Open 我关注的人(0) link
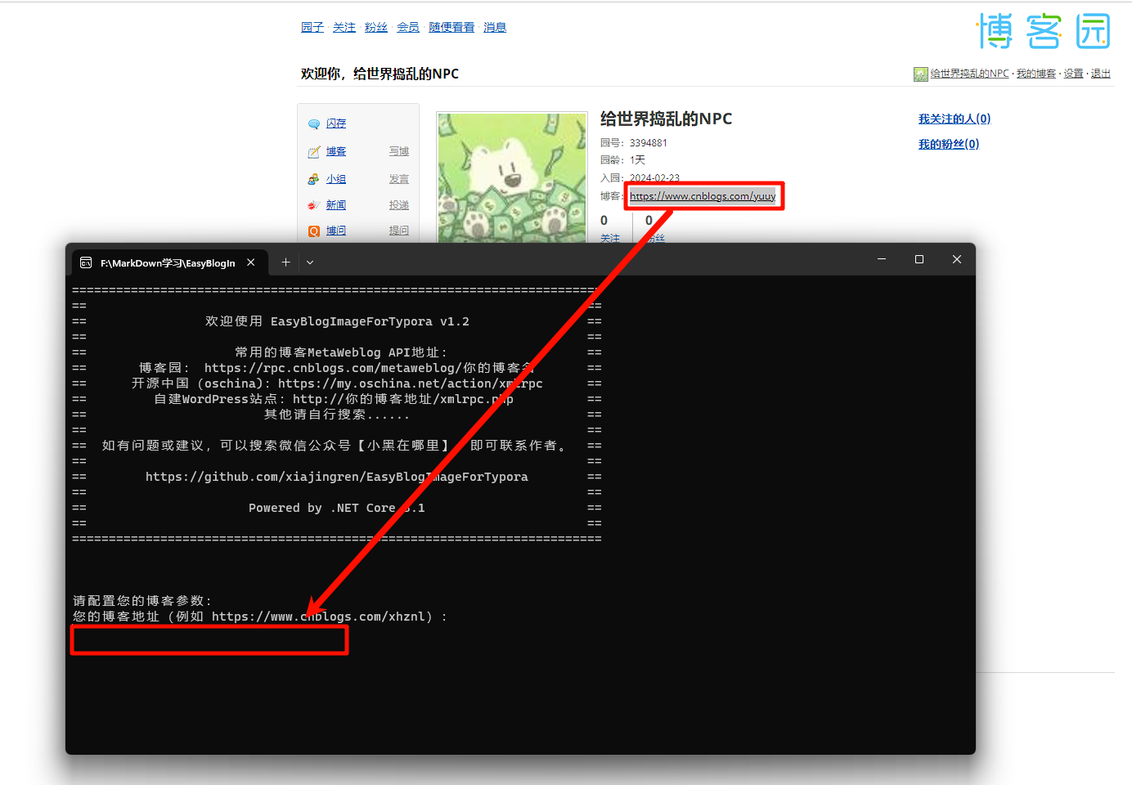 pyautogui.click(x=955, y=119)
